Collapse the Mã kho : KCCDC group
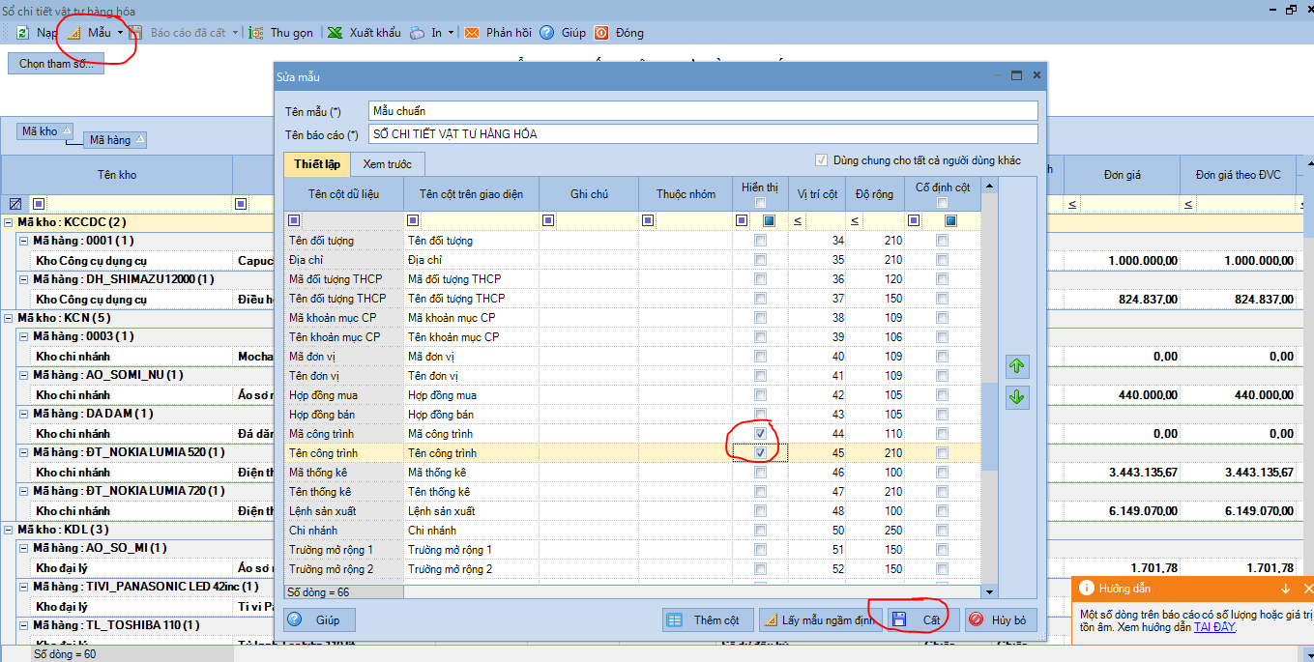Image resolution: width=1314 pixels, height=662 pixels. pos(9,221)
